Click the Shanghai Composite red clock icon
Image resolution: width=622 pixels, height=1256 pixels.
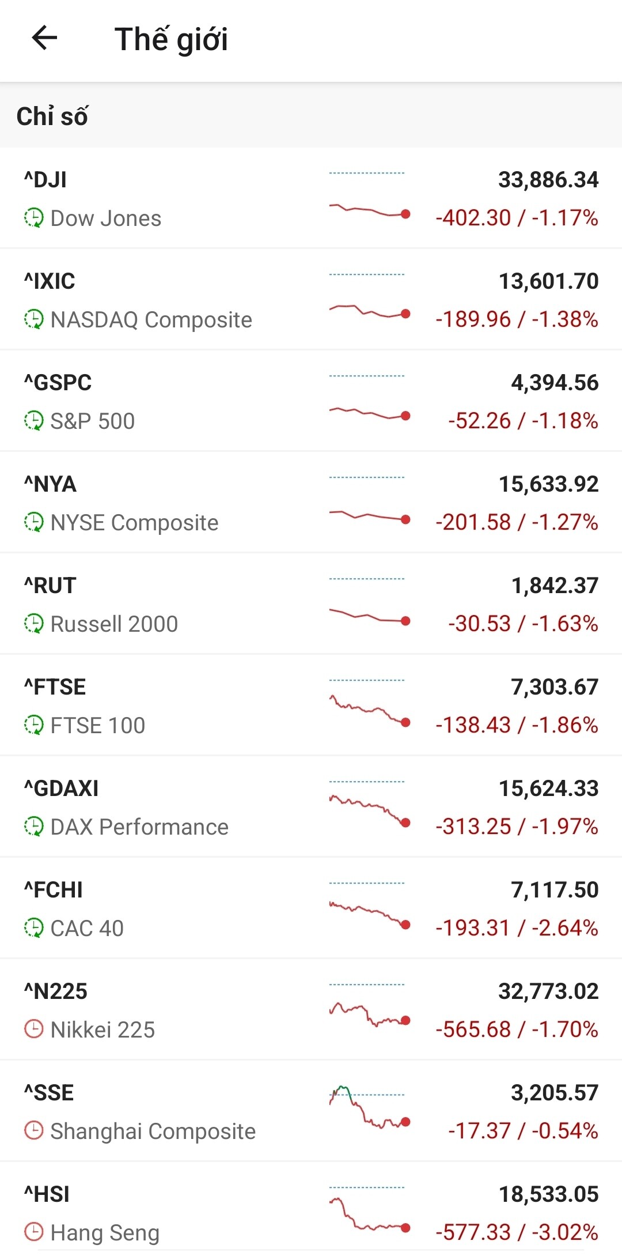[x=33, y=1131]
